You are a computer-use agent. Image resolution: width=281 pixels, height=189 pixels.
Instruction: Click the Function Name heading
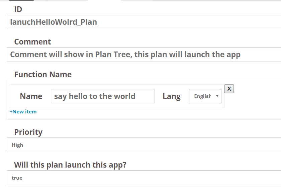coord(43,75)
